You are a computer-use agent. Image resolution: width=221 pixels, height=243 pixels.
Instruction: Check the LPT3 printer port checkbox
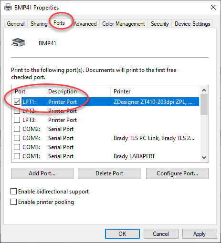click(17, 120)
